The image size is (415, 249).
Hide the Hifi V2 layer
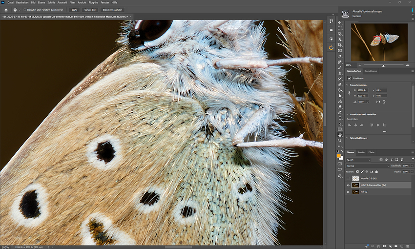pyautogui.click(x=348, y=192)
